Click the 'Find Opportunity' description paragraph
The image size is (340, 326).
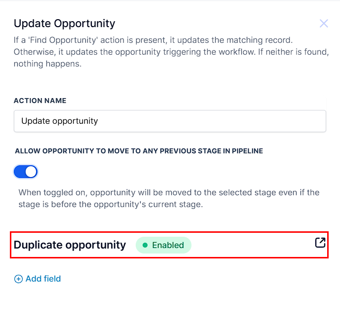(171, 52)
